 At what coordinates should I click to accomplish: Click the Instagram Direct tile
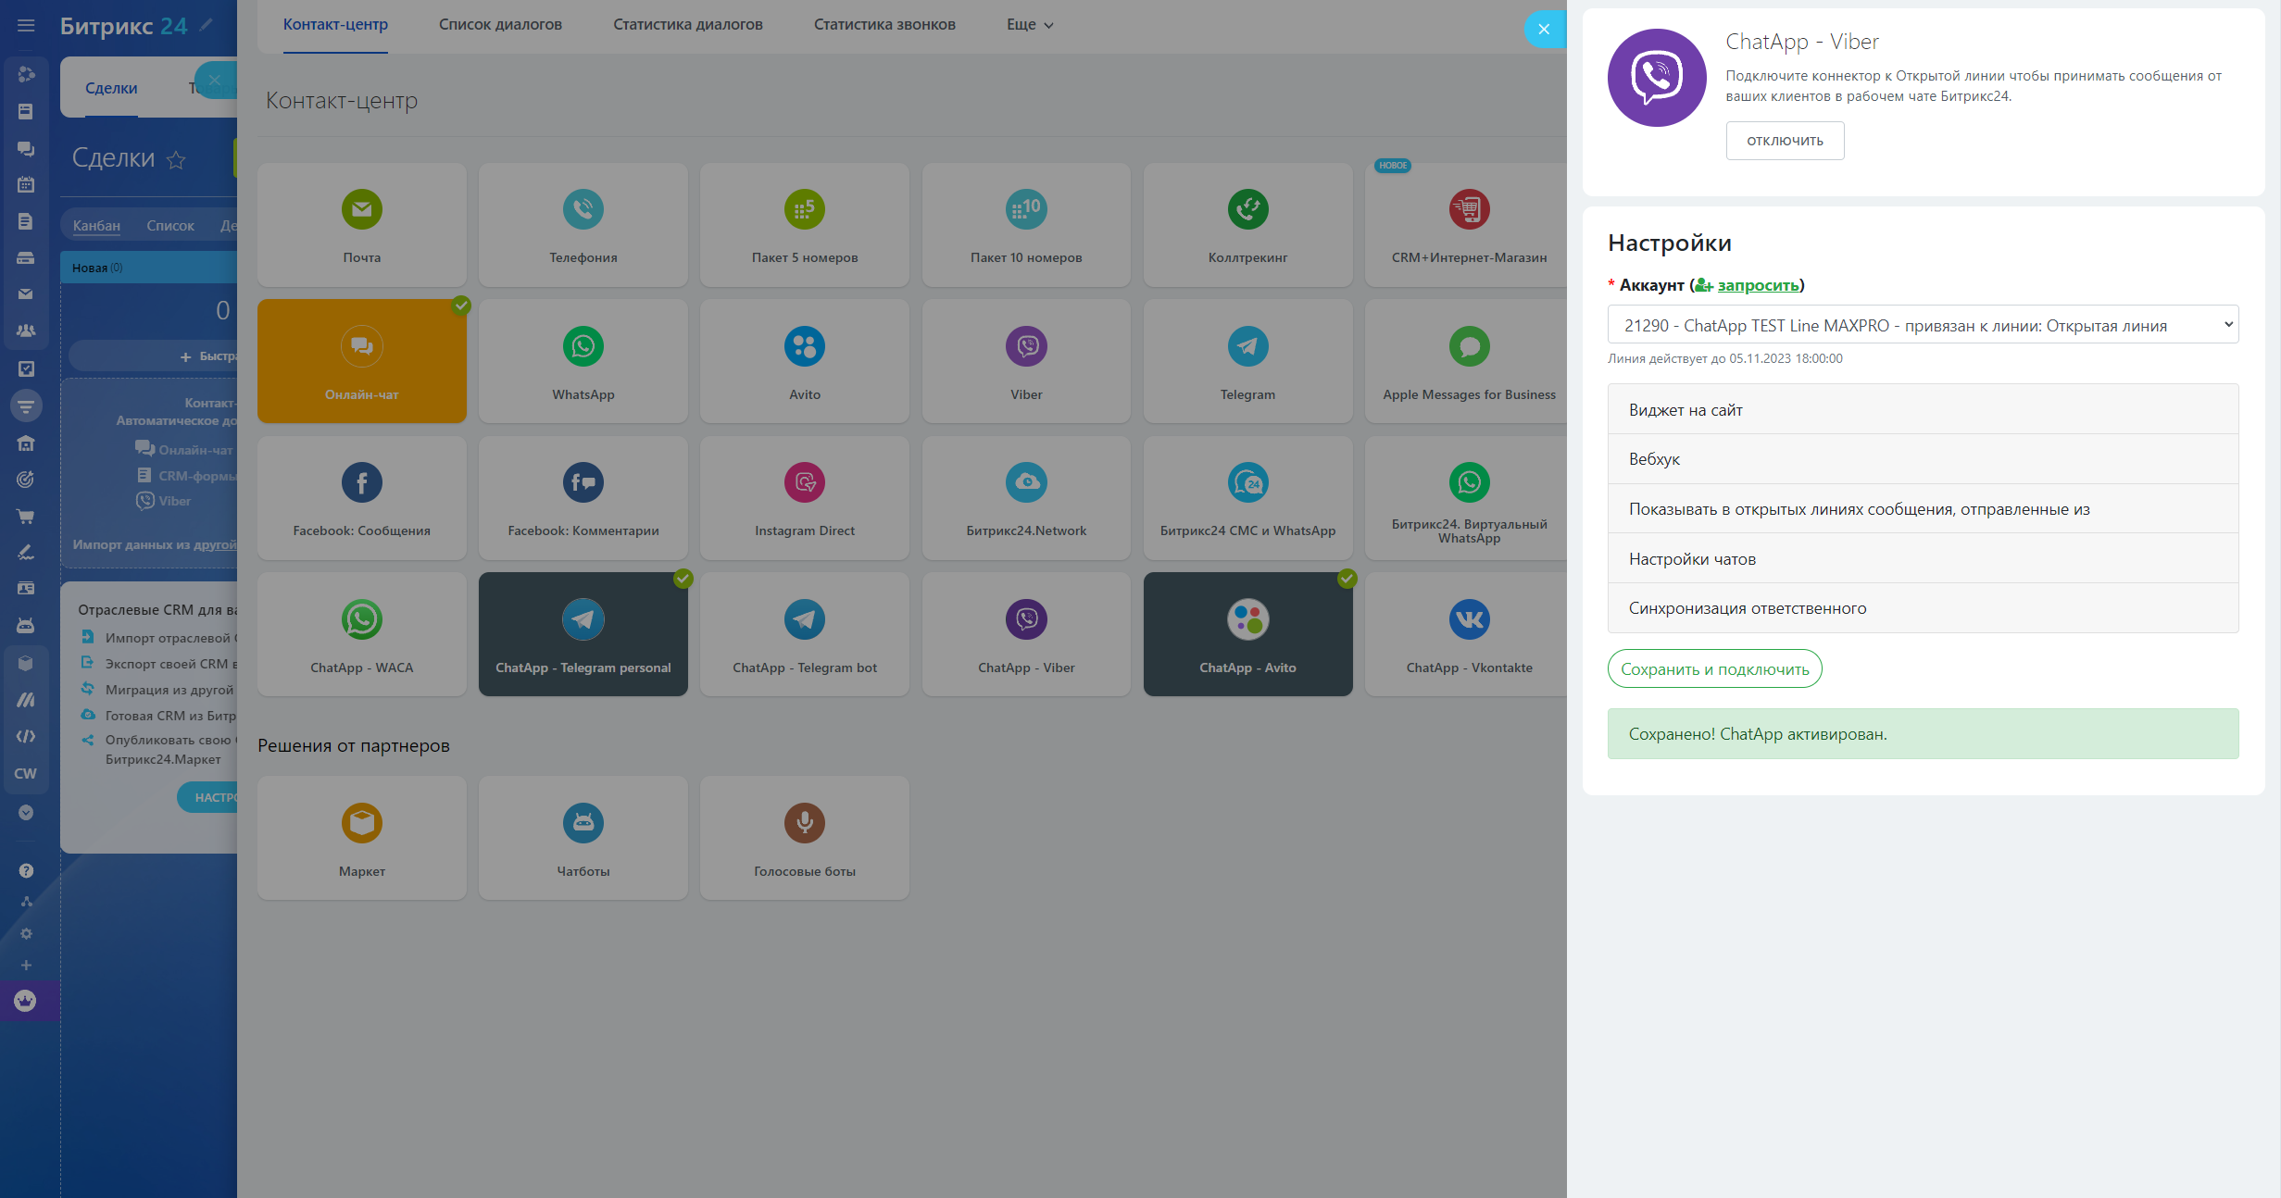tap(804, 498)
